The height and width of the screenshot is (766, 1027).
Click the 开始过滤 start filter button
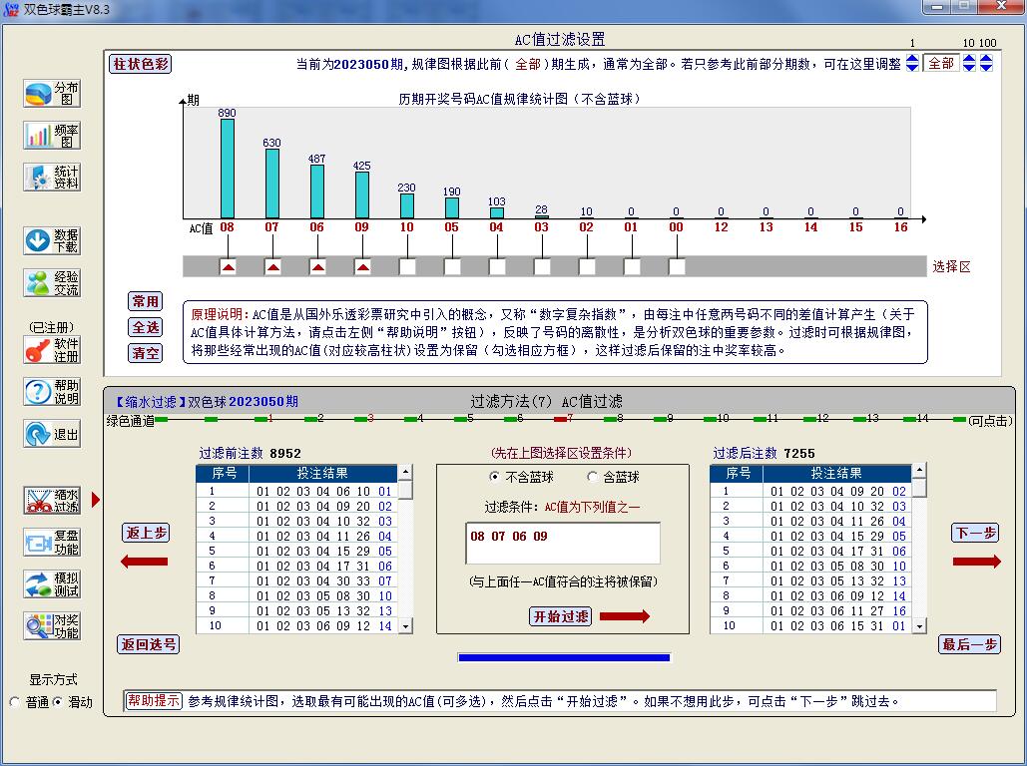point(560,616)
